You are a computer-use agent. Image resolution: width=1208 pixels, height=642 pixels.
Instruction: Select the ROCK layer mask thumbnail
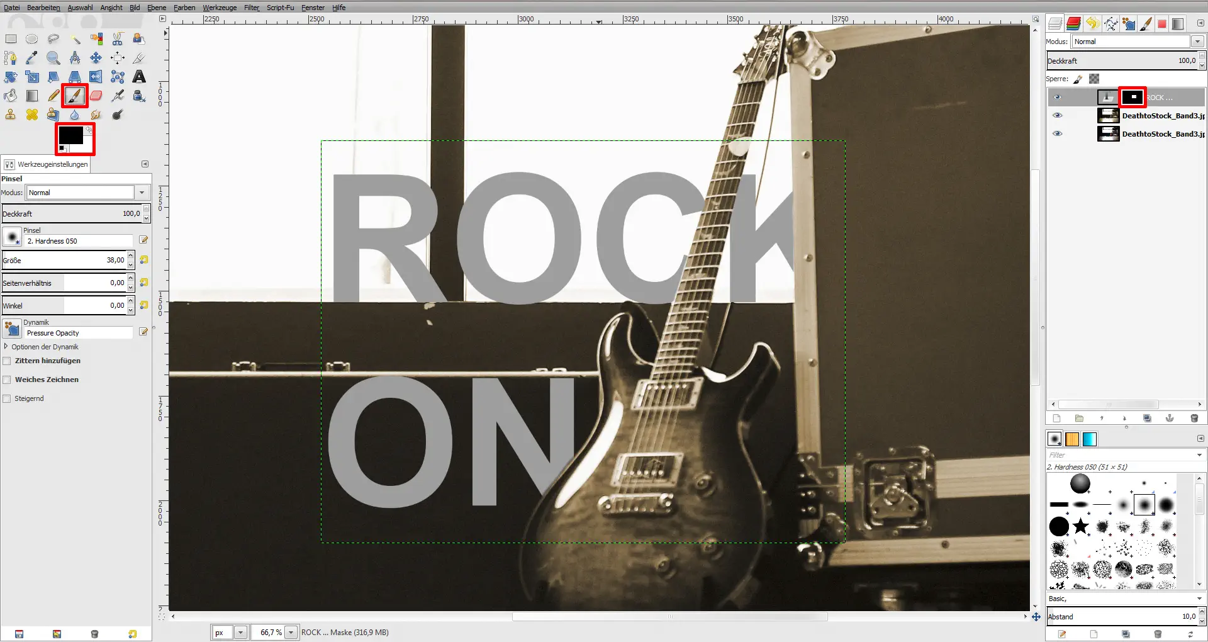point(1132,97)
